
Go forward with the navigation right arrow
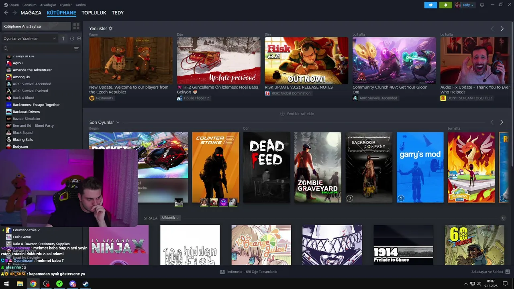[14, 13]
